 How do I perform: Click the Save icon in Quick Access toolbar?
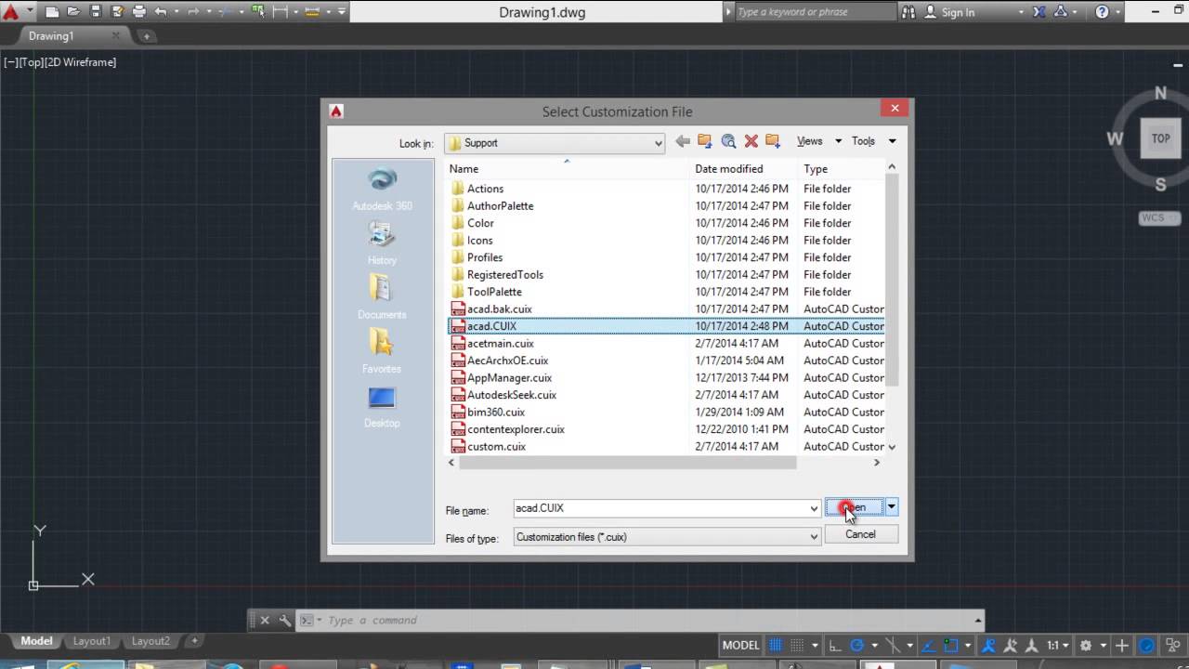tap(96, 12)
